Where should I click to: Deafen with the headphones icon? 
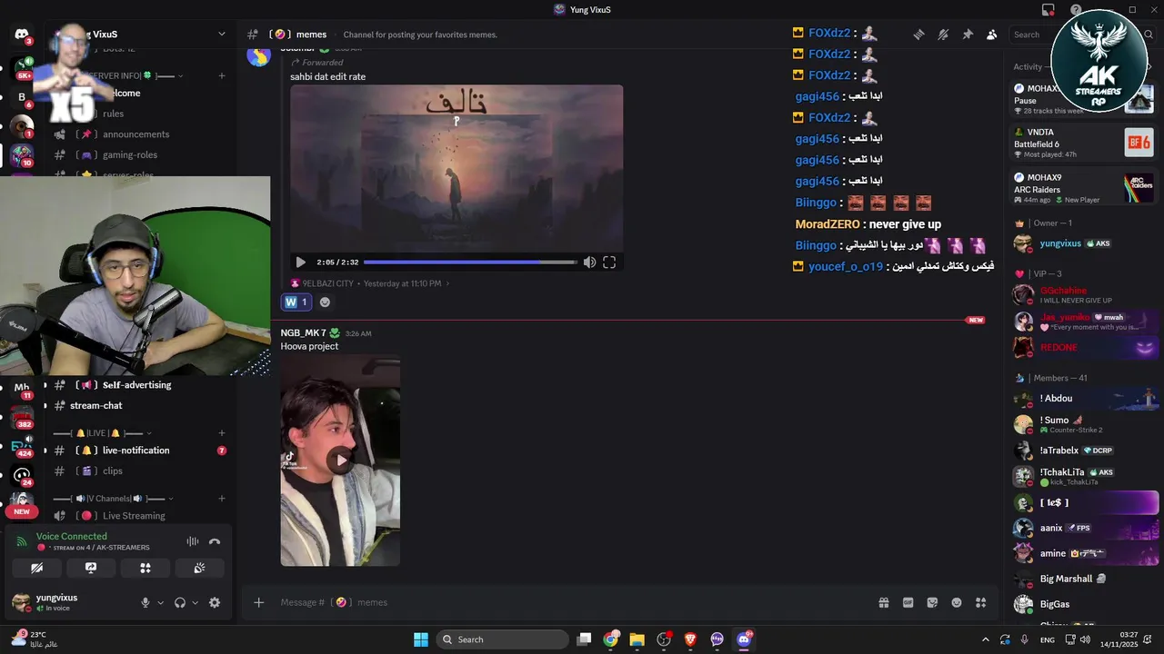point(180,602)
